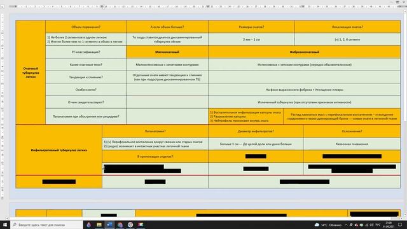
Task: Select the heading 'Мягкоочаговый'
Action: [167, 52]
